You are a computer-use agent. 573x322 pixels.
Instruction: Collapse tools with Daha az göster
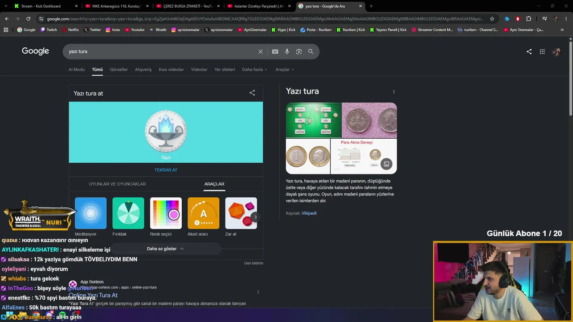click(166, 249)
